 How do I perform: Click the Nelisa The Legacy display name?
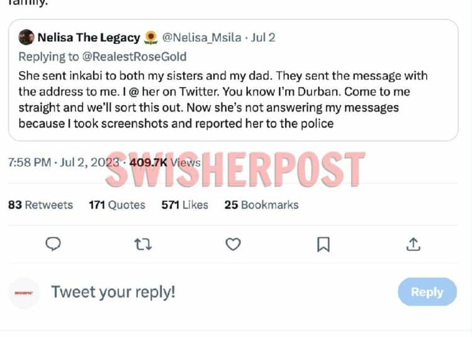coord(89,38)
